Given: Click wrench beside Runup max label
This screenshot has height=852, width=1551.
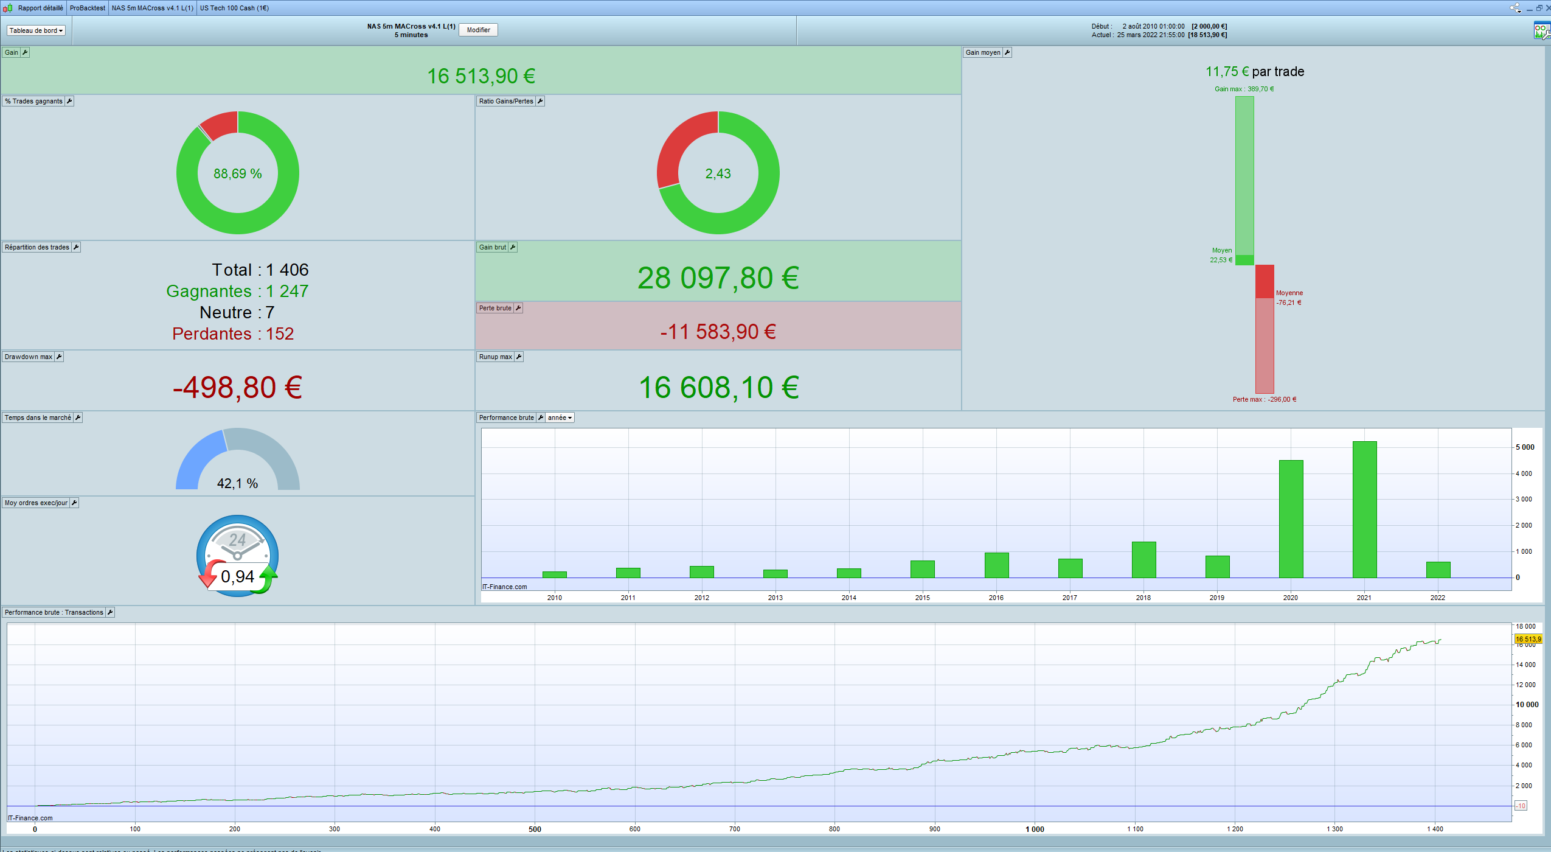Looking at the screenshot, I should [x=519, y=357].
